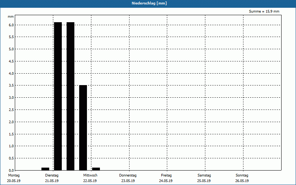
Task: Click the Donnerstag axis label
Action: 128,175
